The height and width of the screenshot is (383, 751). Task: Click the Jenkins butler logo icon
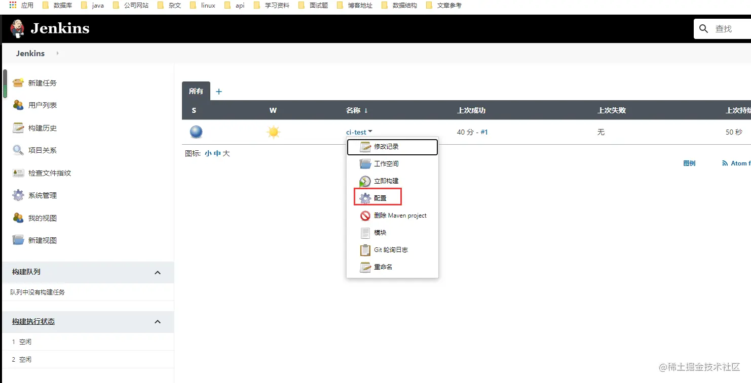[x=17, y=29]
